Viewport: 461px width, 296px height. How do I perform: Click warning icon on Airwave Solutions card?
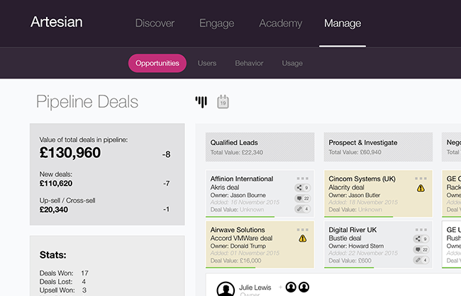[303, 239]
